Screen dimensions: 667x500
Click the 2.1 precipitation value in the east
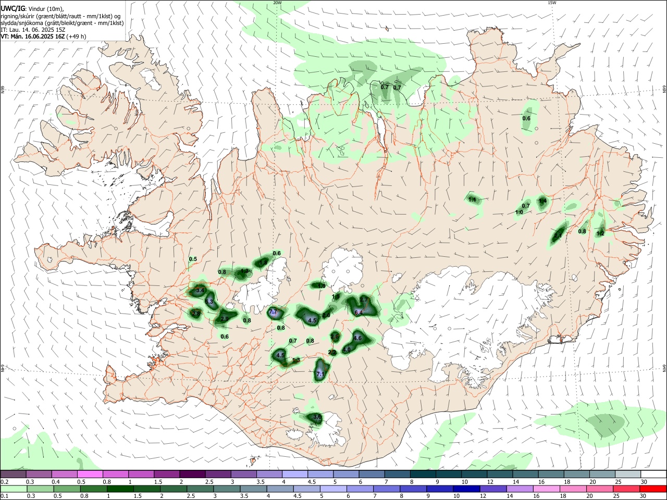558,235
